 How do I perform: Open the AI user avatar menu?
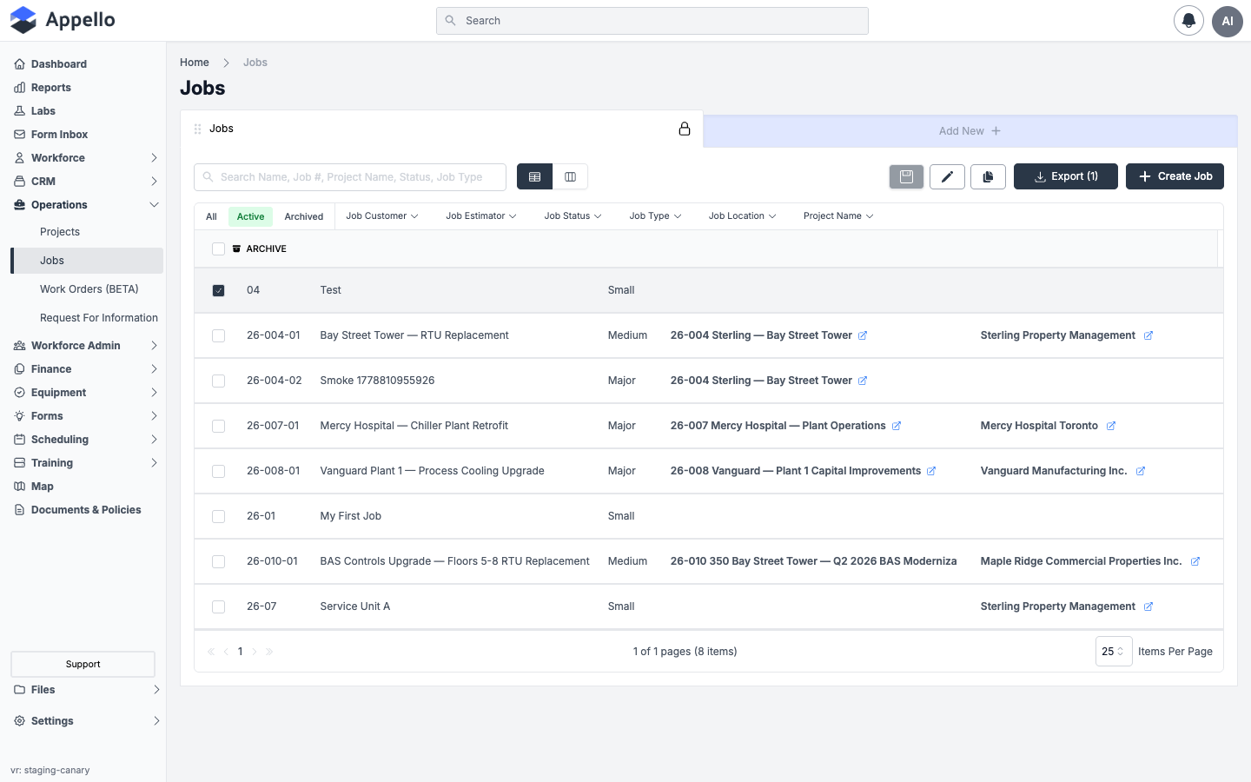1228,21
